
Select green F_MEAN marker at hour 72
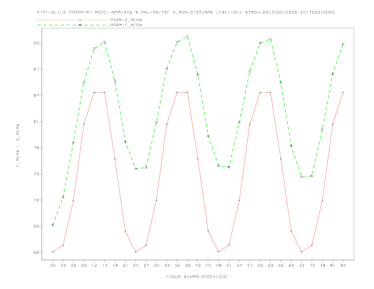301,177
